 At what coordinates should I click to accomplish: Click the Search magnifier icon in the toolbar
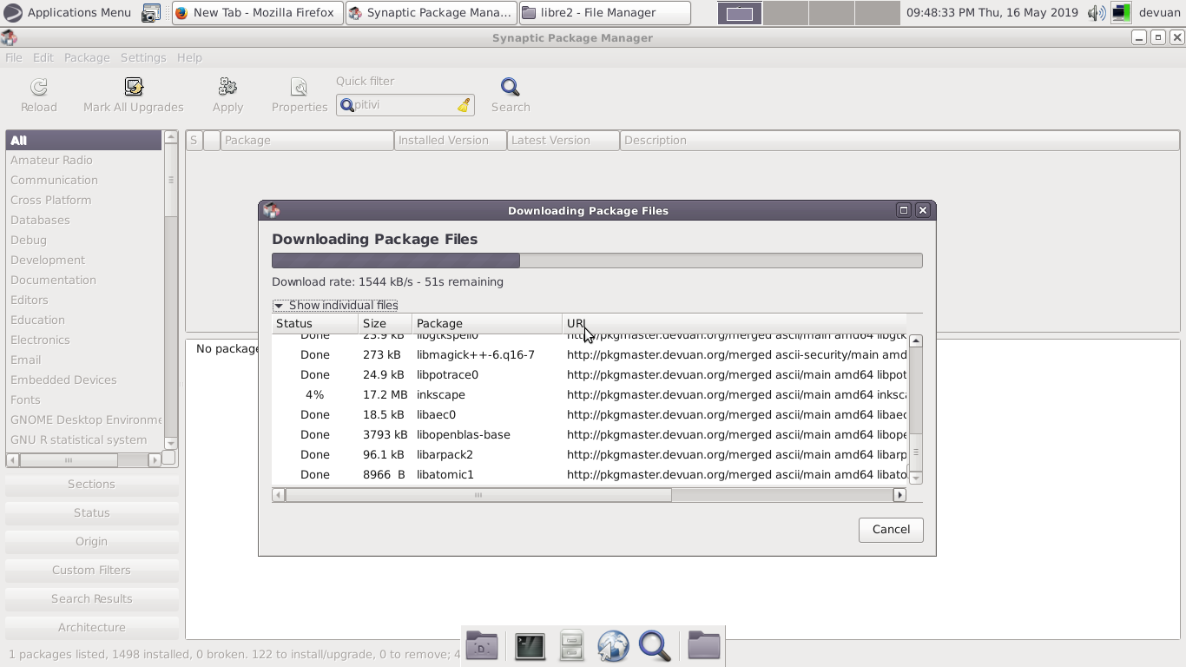(510, 87)
